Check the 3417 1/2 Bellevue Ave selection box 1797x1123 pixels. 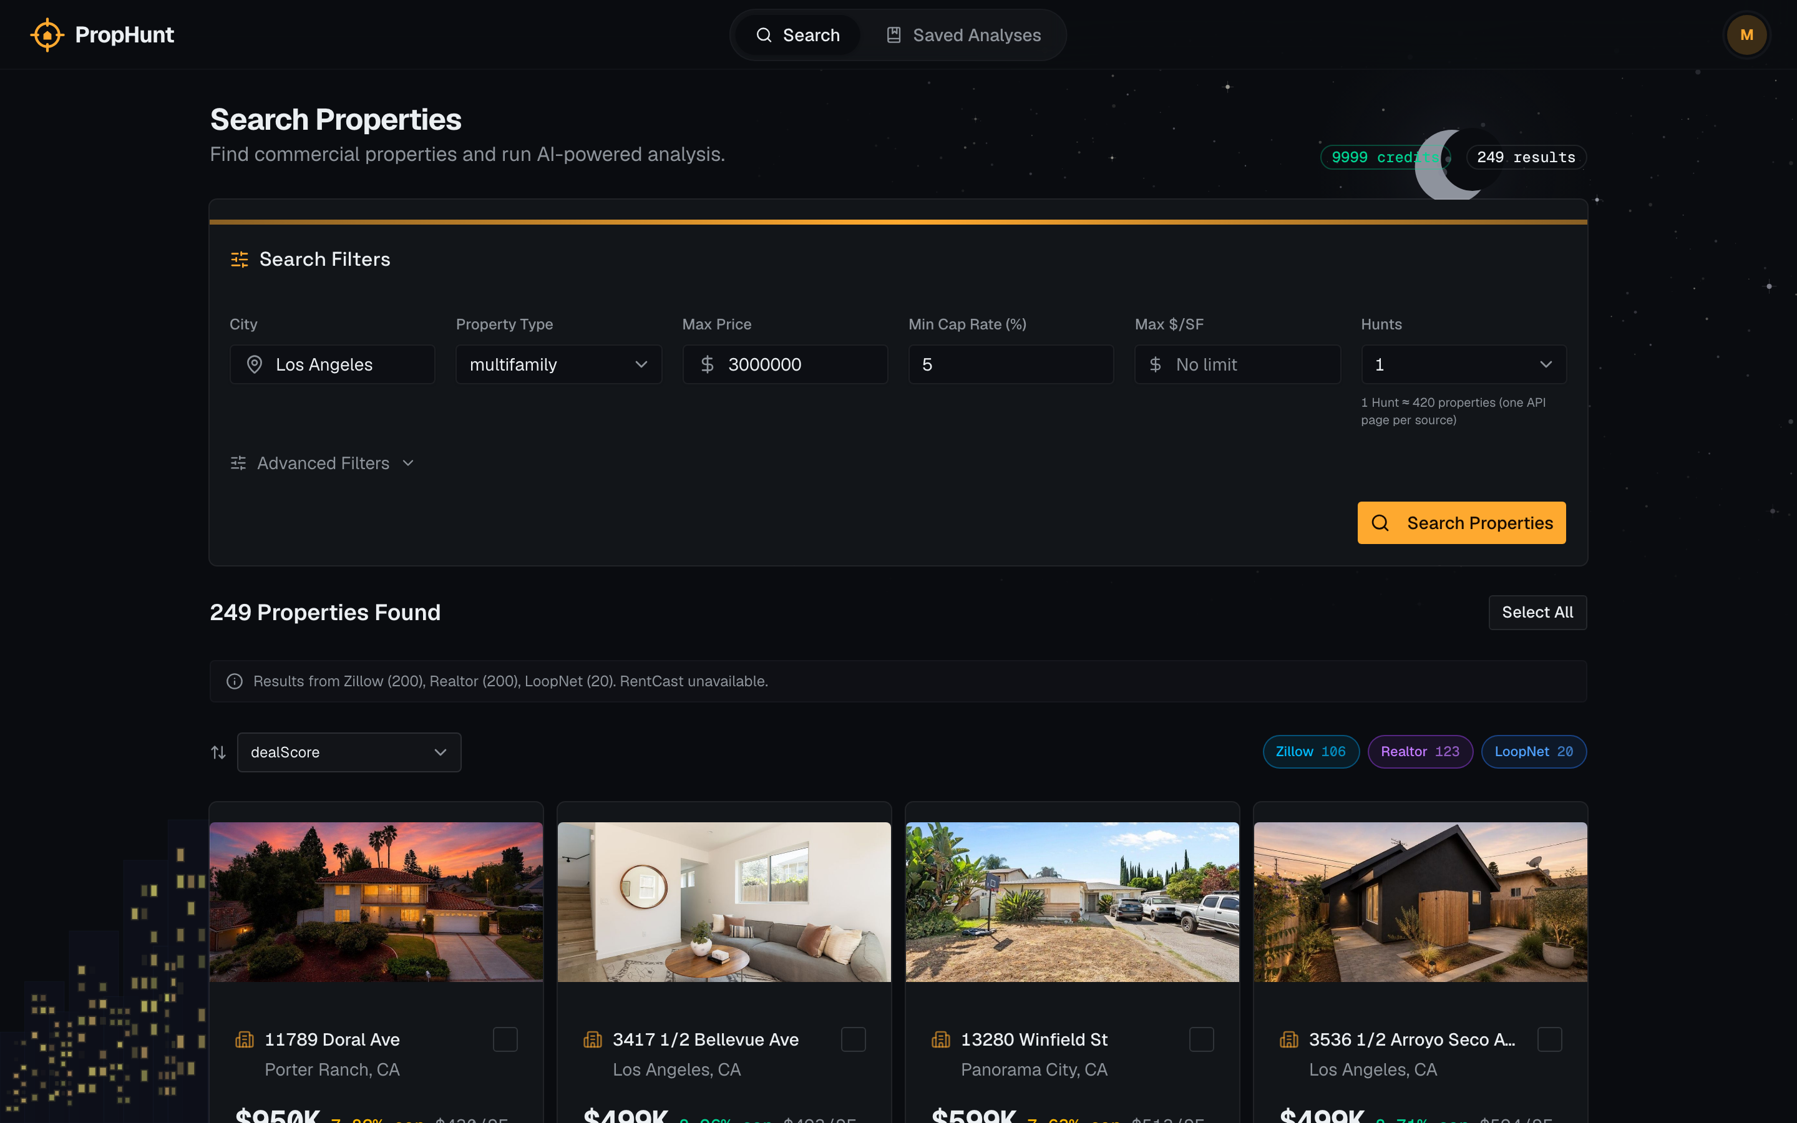click(x=853, y=1040)
